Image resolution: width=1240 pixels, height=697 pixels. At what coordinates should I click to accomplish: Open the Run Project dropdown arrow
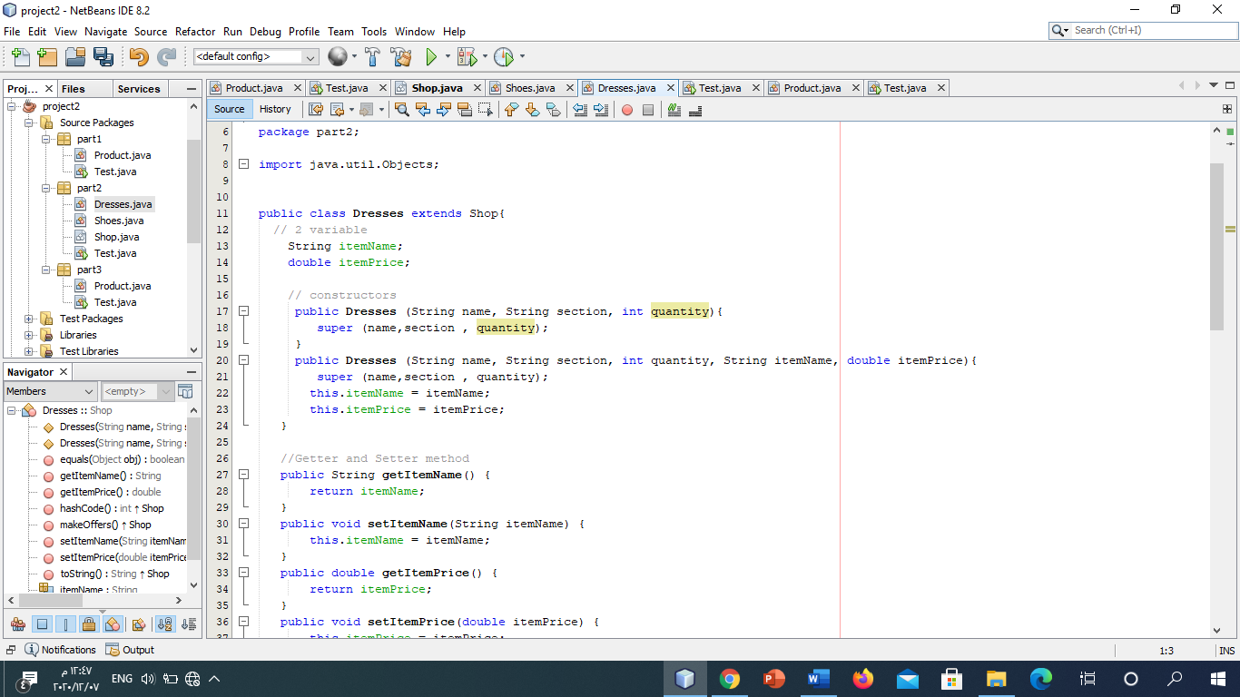point(447,57)
